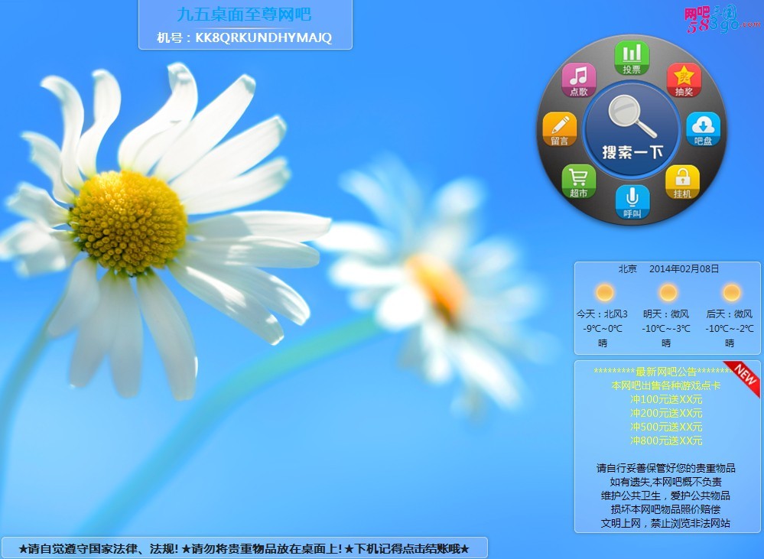Image resolution: width=764 pixels, height=559 pixels.
Task: Open the 吧盘 cloud download icon
Action: click(703, 128)
